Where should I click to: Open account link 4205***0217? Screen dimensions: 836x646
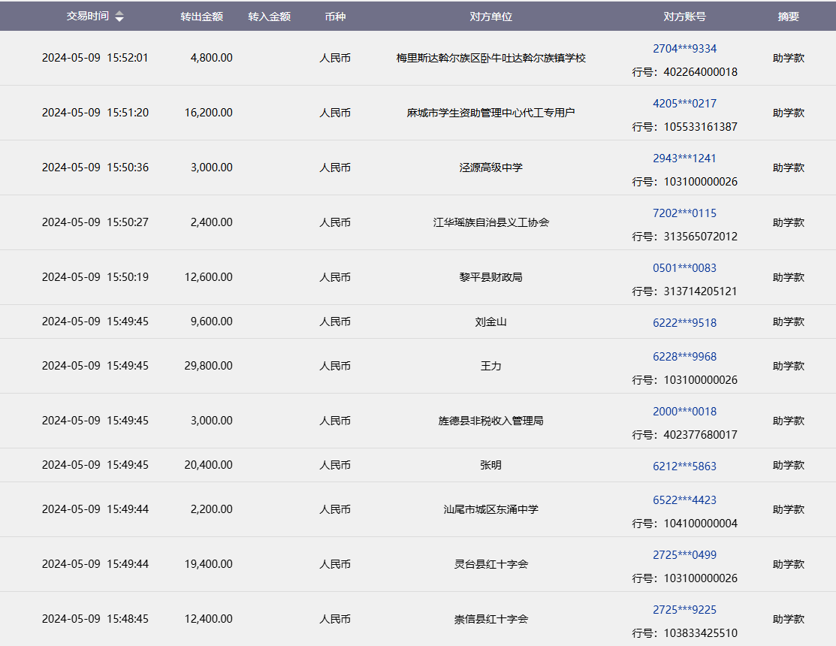pyautogui.click(x=684, y=104)
